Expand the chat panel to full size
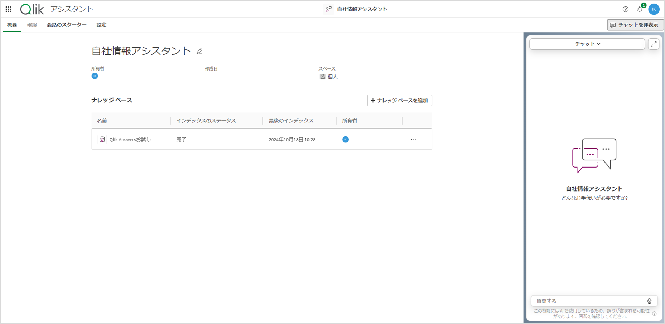665x324 pixels. [x=654, y=44]
